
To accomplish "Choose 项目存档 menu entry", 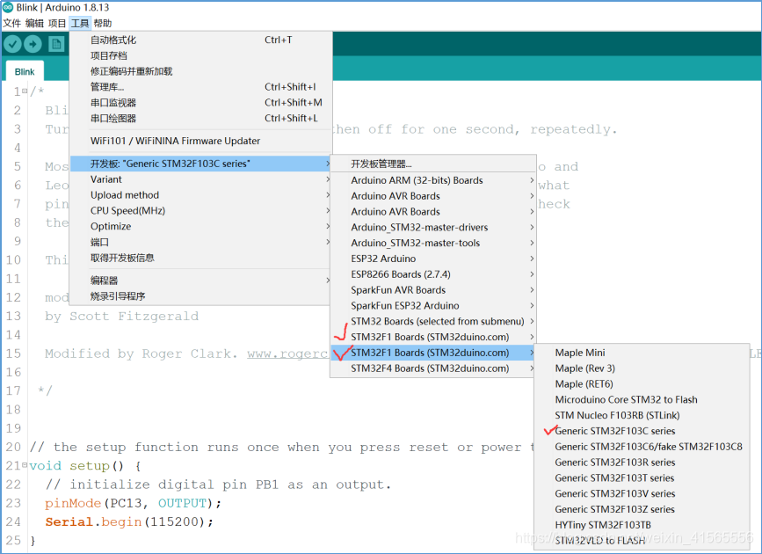I will click(x=201, y=55).
